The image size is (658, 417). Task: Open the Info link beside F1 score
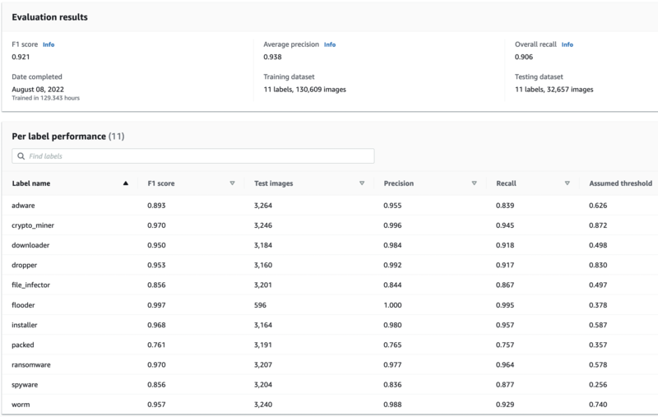49,44
